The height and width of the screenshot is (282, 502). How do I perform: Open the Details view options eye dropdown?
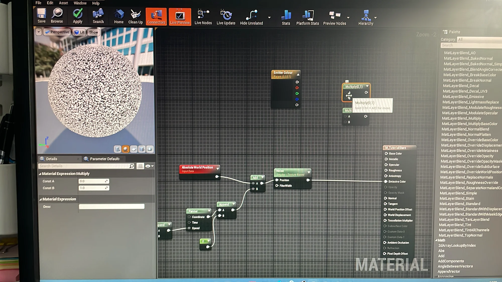click(149, 166)
